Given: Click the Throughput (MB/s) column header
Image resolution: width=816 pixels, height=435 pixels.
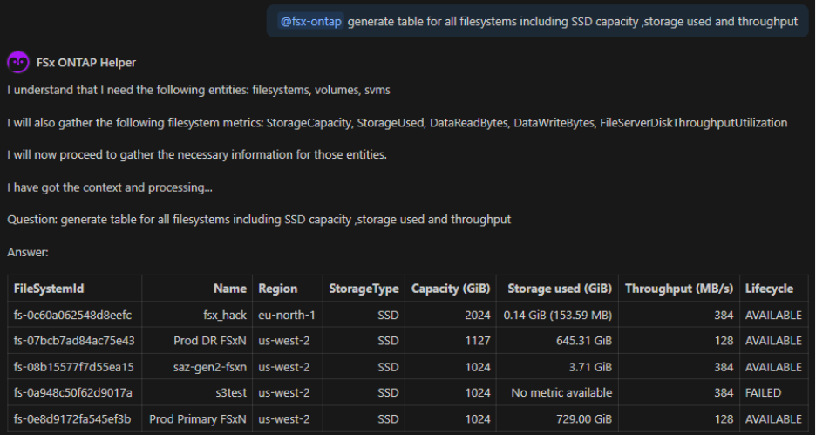Looking at the screenshot, I should (679, 289).
